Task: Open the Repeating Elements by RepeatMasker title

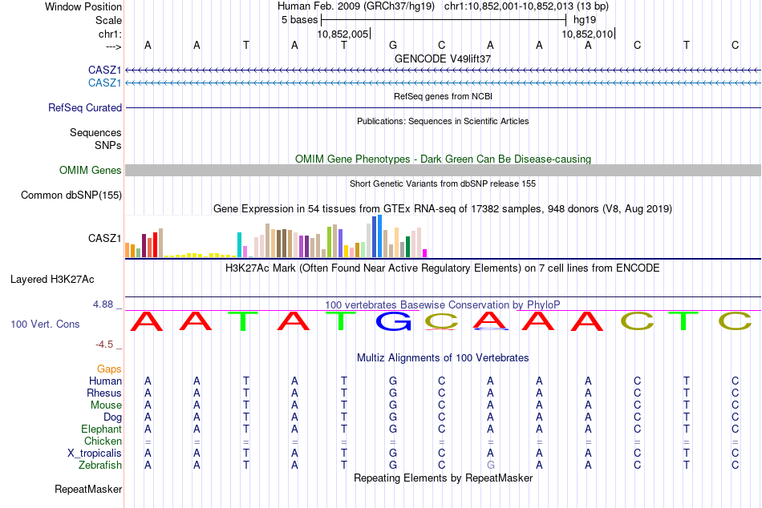Action: (x=443, y=478)
